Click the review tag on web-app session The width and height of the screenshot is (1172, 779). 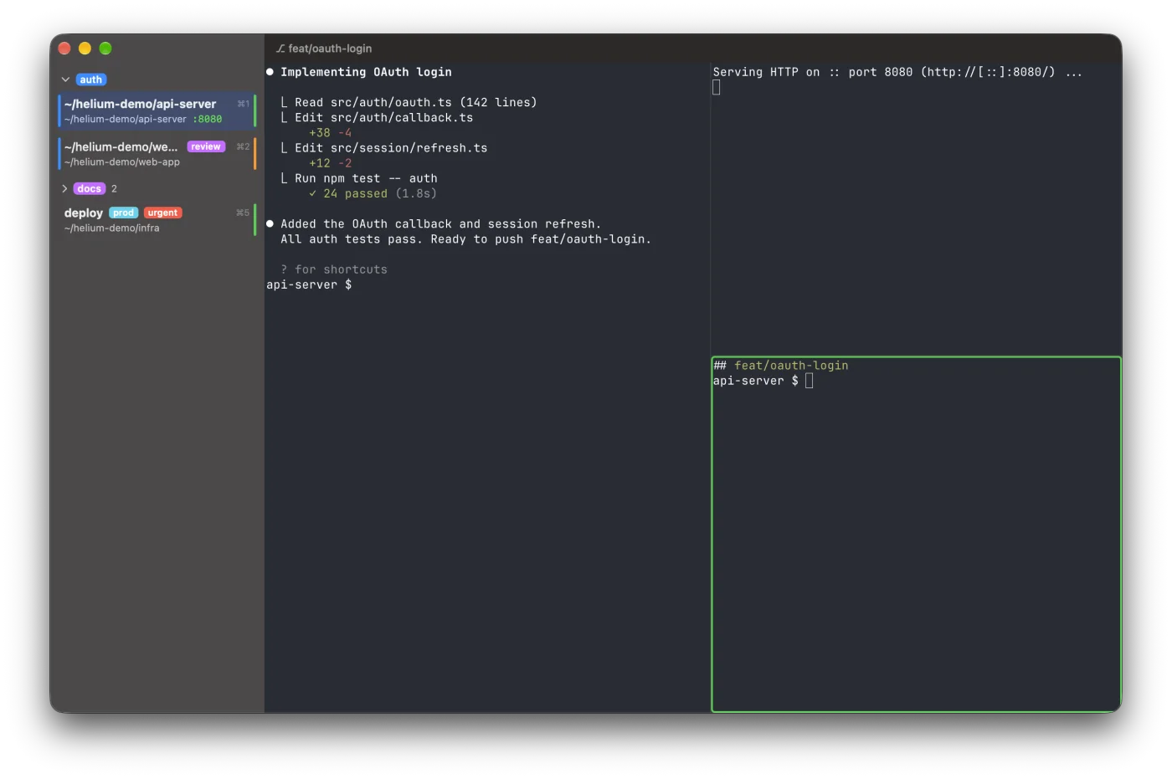206,146
